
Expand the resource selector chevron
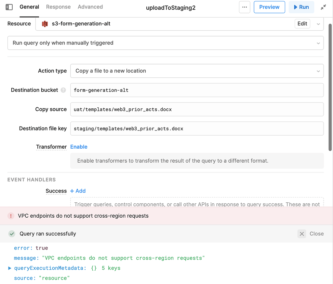(318, 24)
